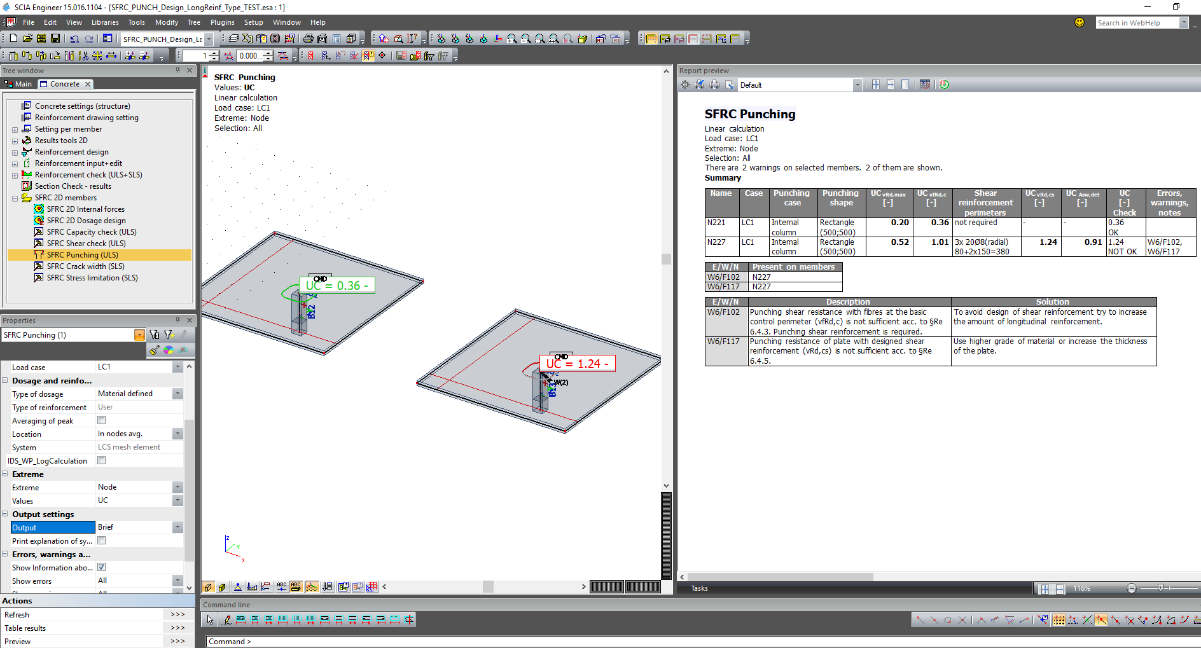Viewport: 1201px width, 648px height.
Task: View in X direction using the X-axis cube icon
Action: (x=441, y=39)
